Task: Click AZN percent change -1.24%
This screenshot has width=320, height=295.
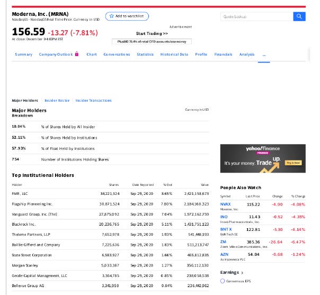Action: tap(298, 254)
